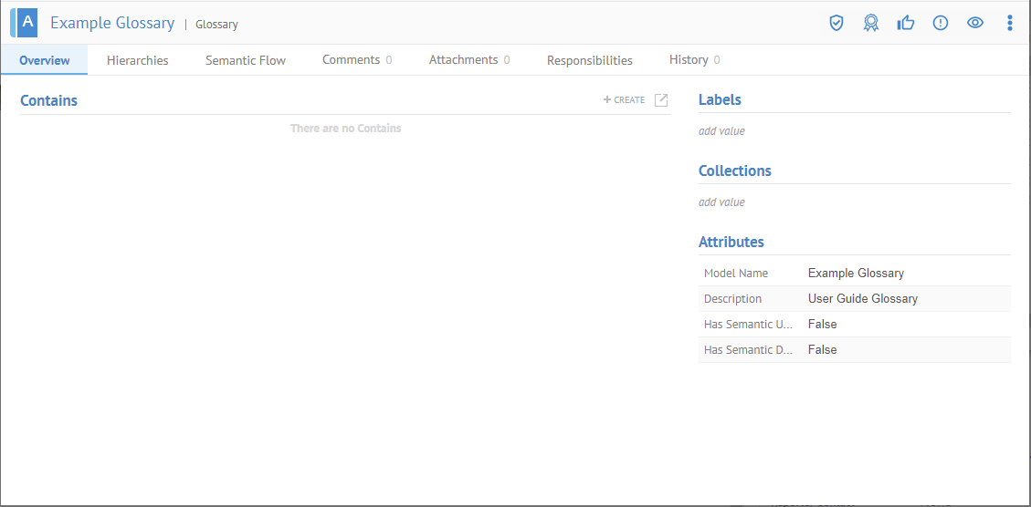Viewport: 1031px width, 507px height.
Task: Open Contains list in external view
Action: (661, 100)
